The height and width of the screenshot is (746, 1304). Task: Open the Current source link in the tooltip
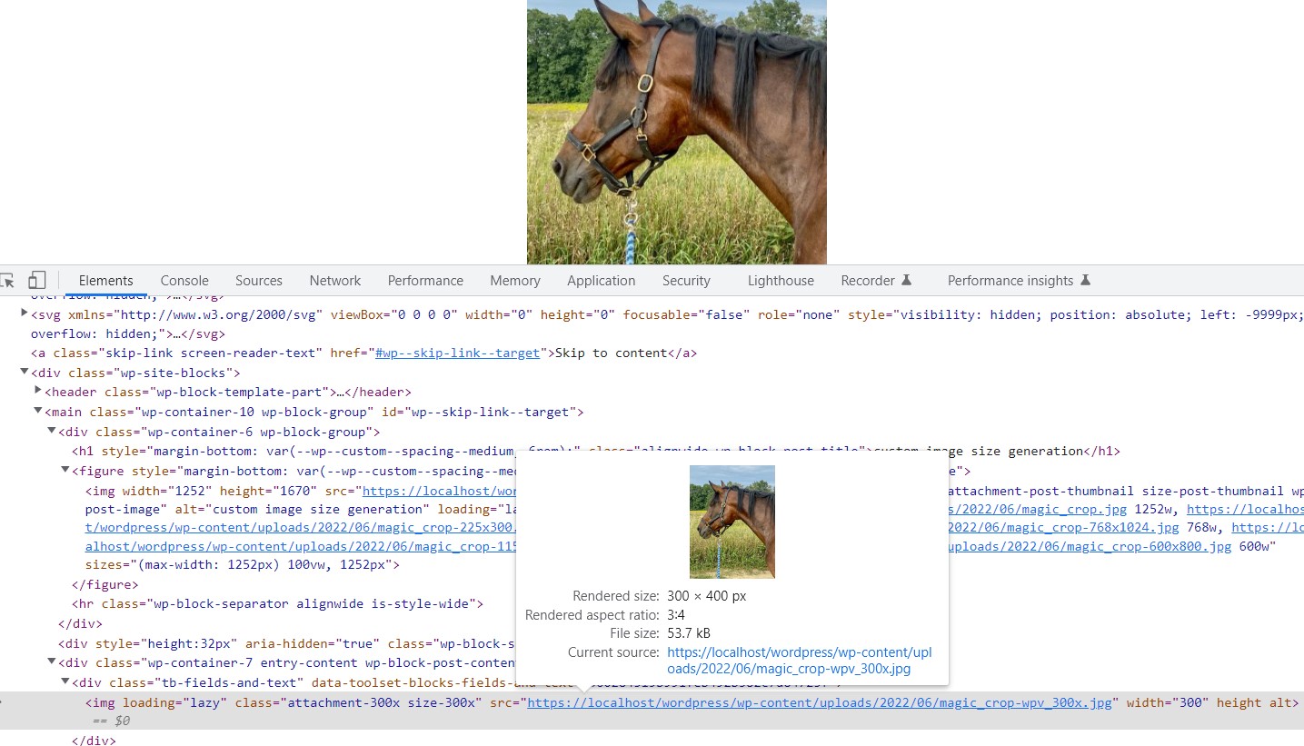coord(800,661)
